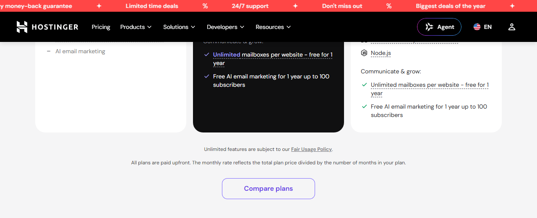Viewport: 537px width, 218px height.
Task: Click the All plans are paid upfront note
Action: click(268, 163)
